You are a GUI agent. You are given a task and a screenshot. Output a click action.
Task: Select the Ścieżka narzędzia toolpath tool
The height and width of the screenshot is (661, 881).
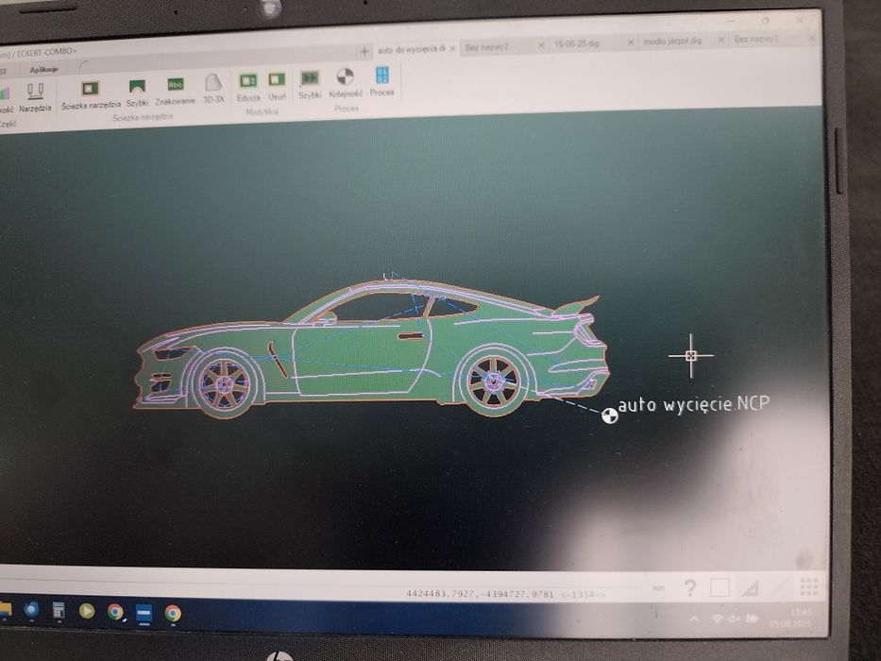tap(91, 94)
